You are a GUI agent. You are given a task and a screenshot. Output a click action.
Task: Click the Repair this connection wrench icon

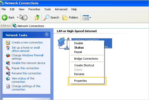8,68
